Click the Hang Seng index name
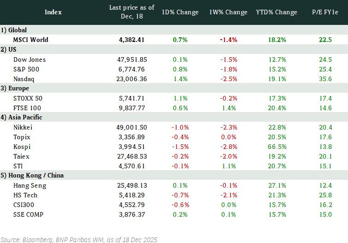348x243 pixels. pyautogui.click(x=30, y=185)
